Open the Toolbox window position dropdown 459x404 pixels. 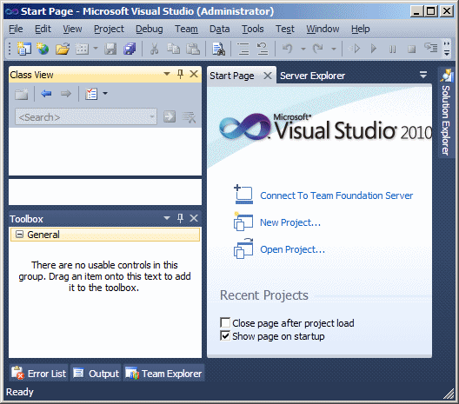coord(167,218)
